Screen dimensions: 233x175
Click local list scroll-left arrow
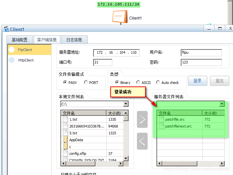64,163
